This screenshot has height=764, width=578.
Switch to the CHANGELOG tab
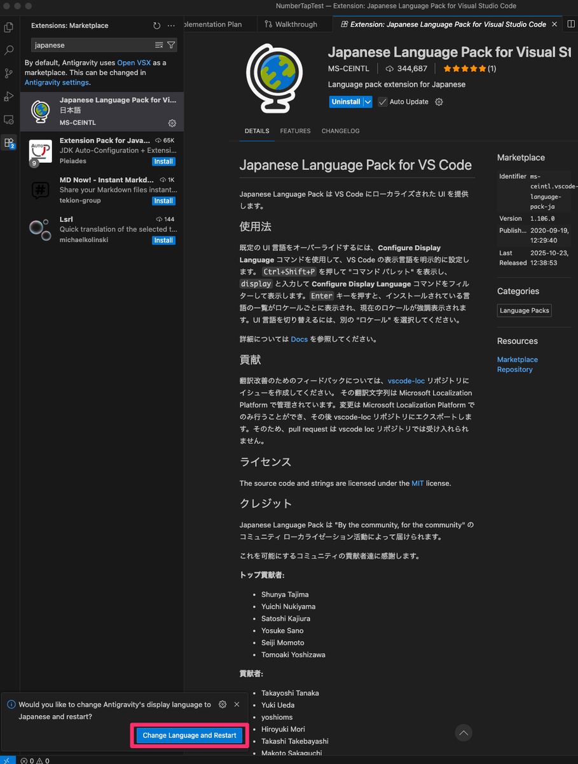pos(340,131)
